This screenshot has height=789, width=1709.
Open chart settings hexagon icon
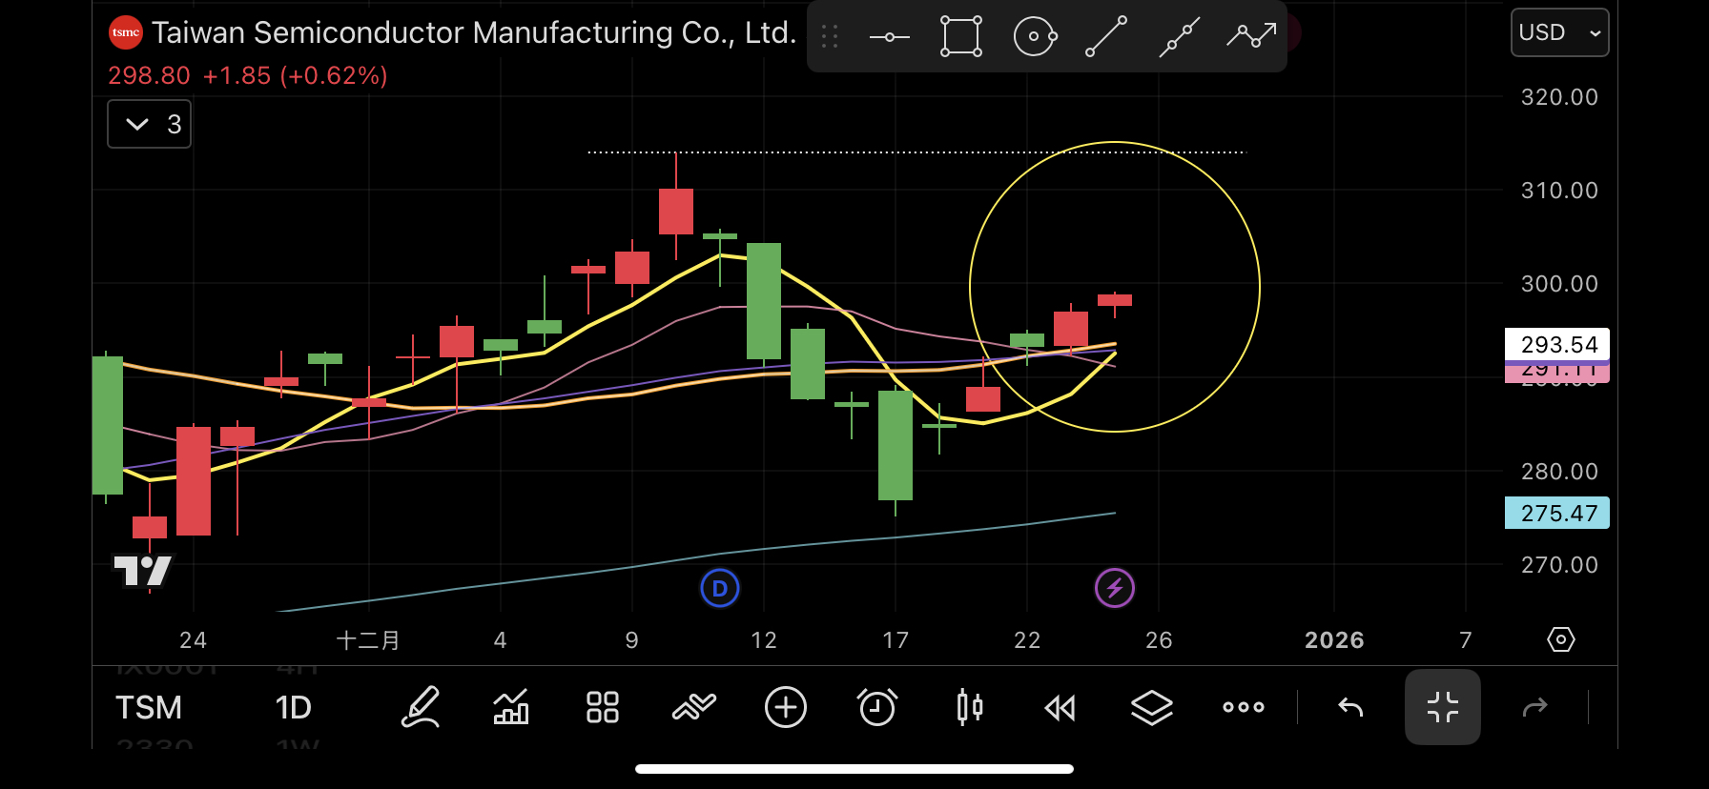[1561, 639]
